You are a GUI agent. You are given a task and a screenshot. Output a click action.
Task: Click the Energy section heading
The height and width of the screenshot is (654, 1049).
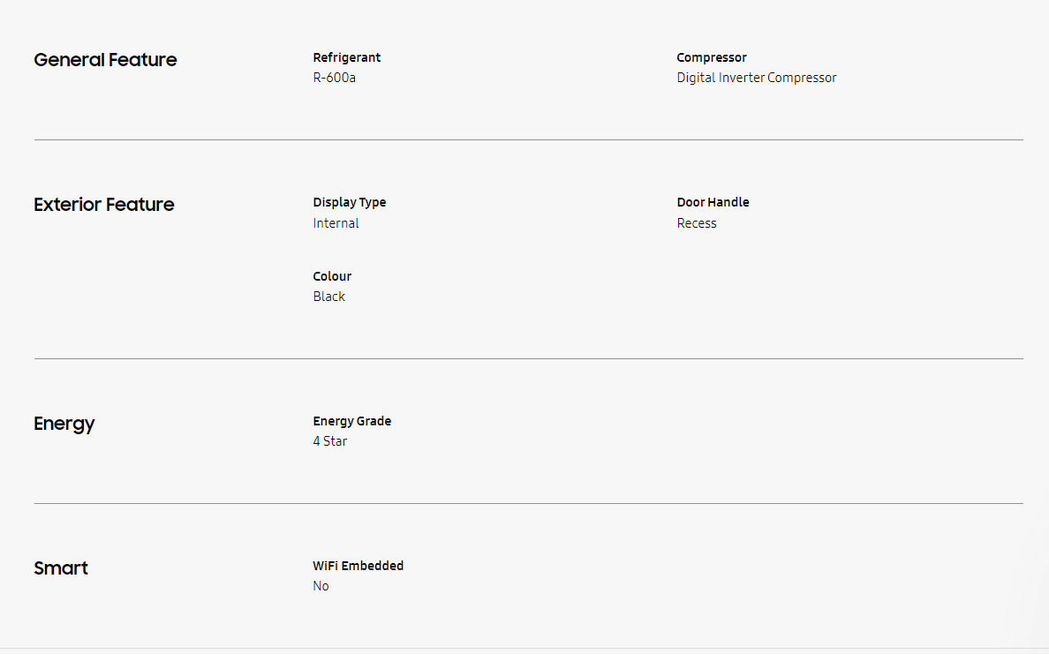click(x=64, y=424)
